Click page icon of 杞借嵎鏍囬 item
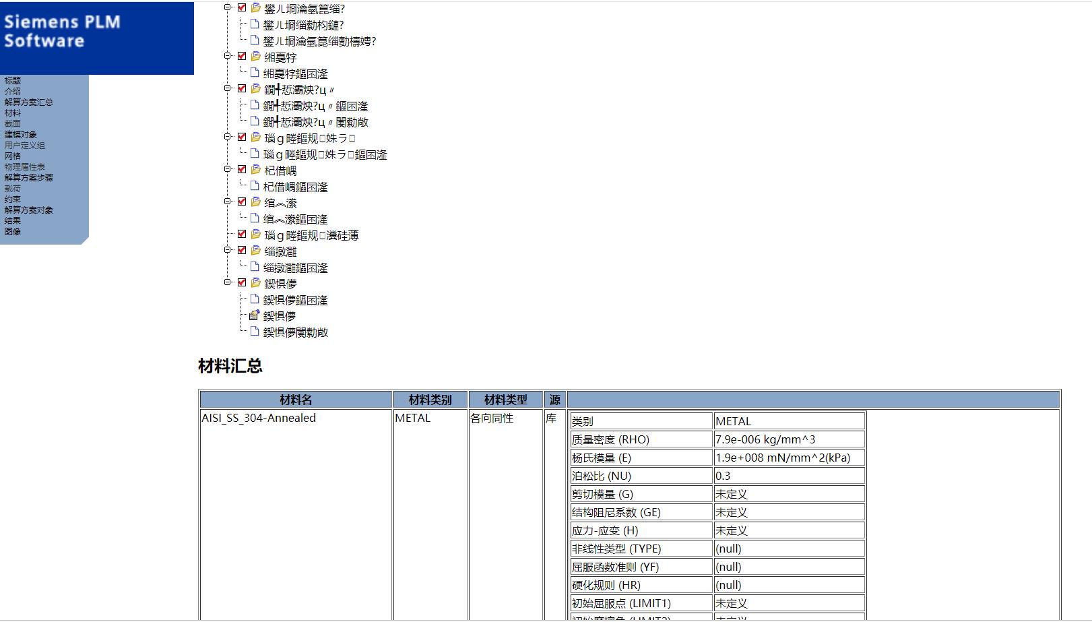Screen dimensions: 1092x622 255,185
